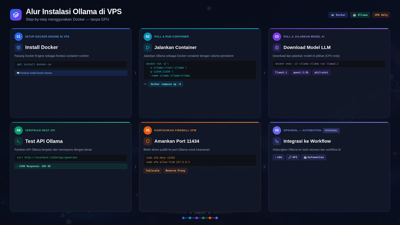Click the brain icon beside Download Model LLM
Image resolution: width=400 pixels, height=225 pixels.
click(277, 47)
